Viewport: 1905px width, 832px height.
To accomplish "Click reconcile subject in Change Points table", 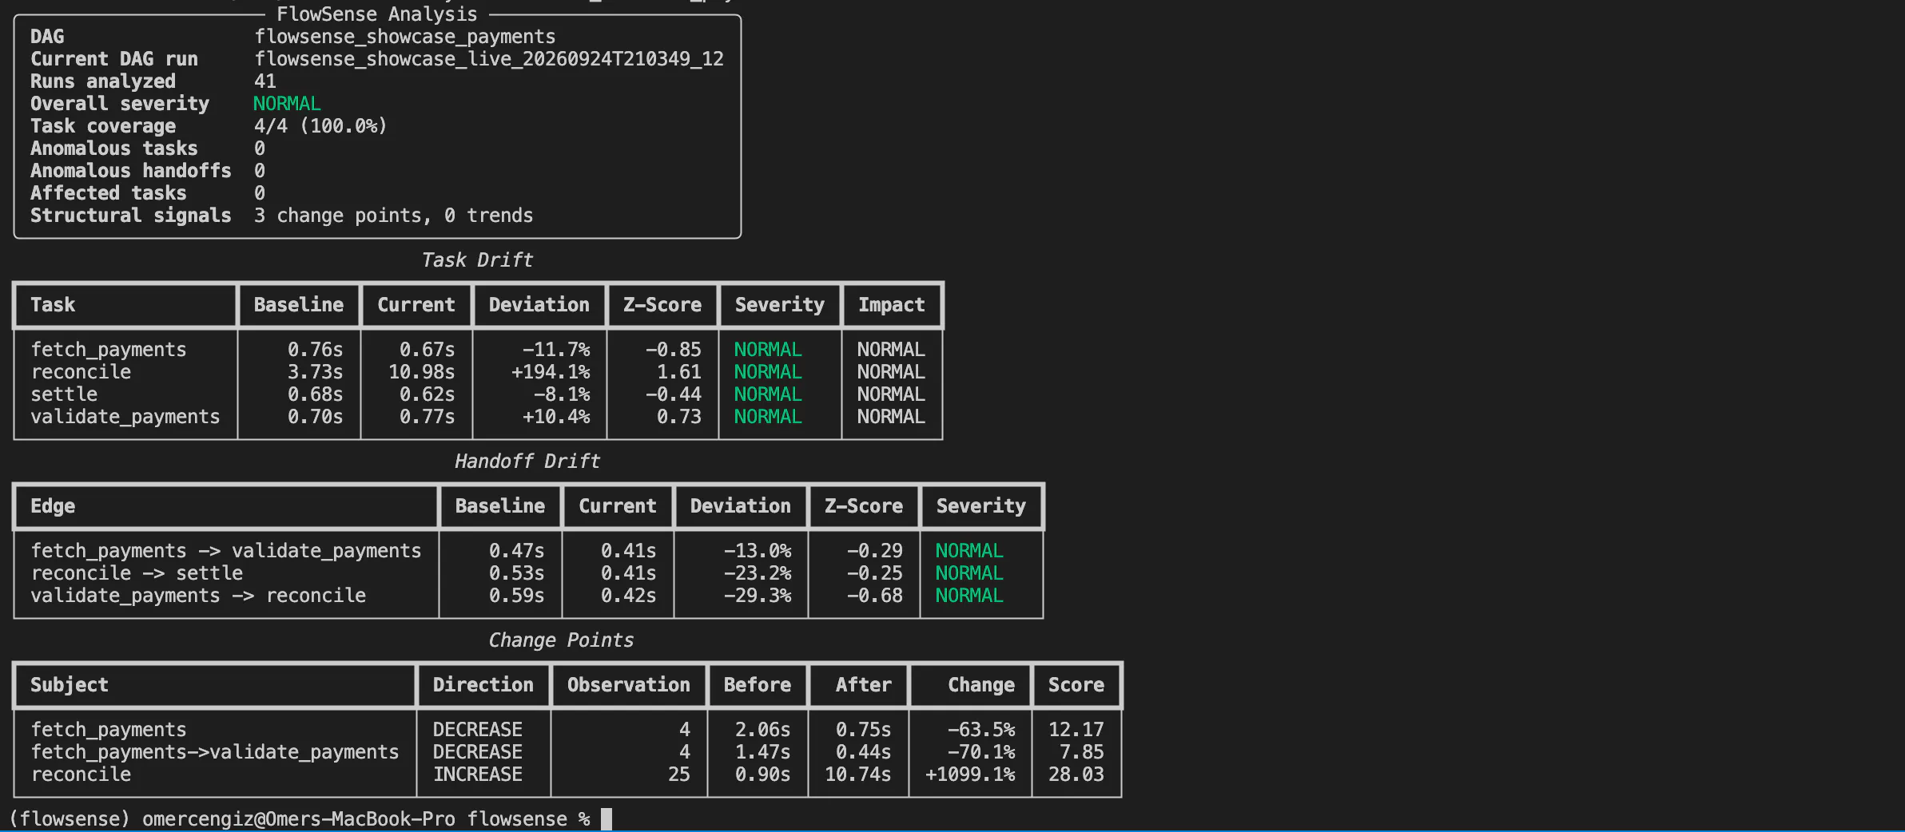I will pos(81,775).
